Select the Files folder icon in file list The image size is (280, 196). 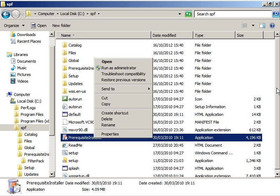click(x=65, y=53)
